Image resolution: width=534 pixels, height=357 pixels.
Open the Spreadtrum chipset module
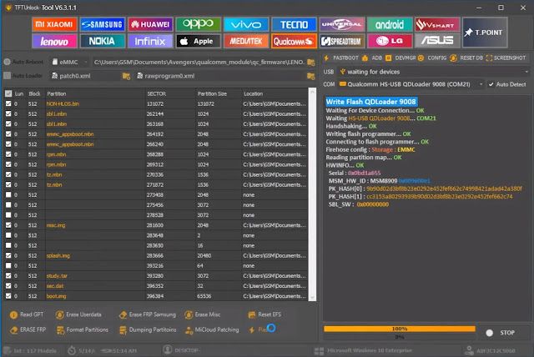point(341,41)
